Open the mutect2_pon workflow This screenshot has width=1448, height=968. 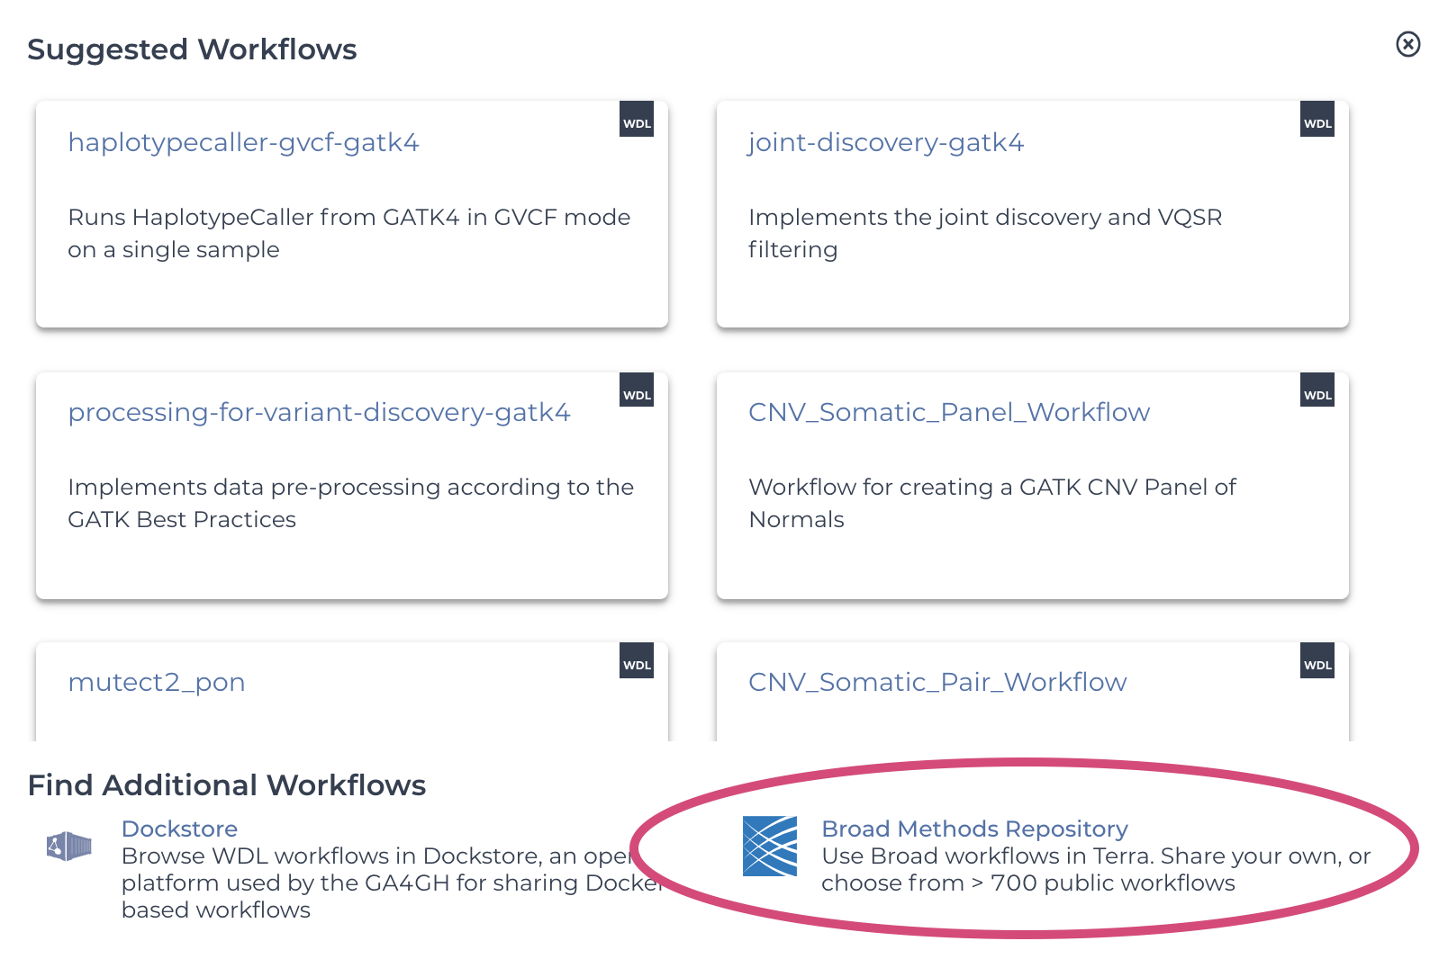click(x=157, y=682)
